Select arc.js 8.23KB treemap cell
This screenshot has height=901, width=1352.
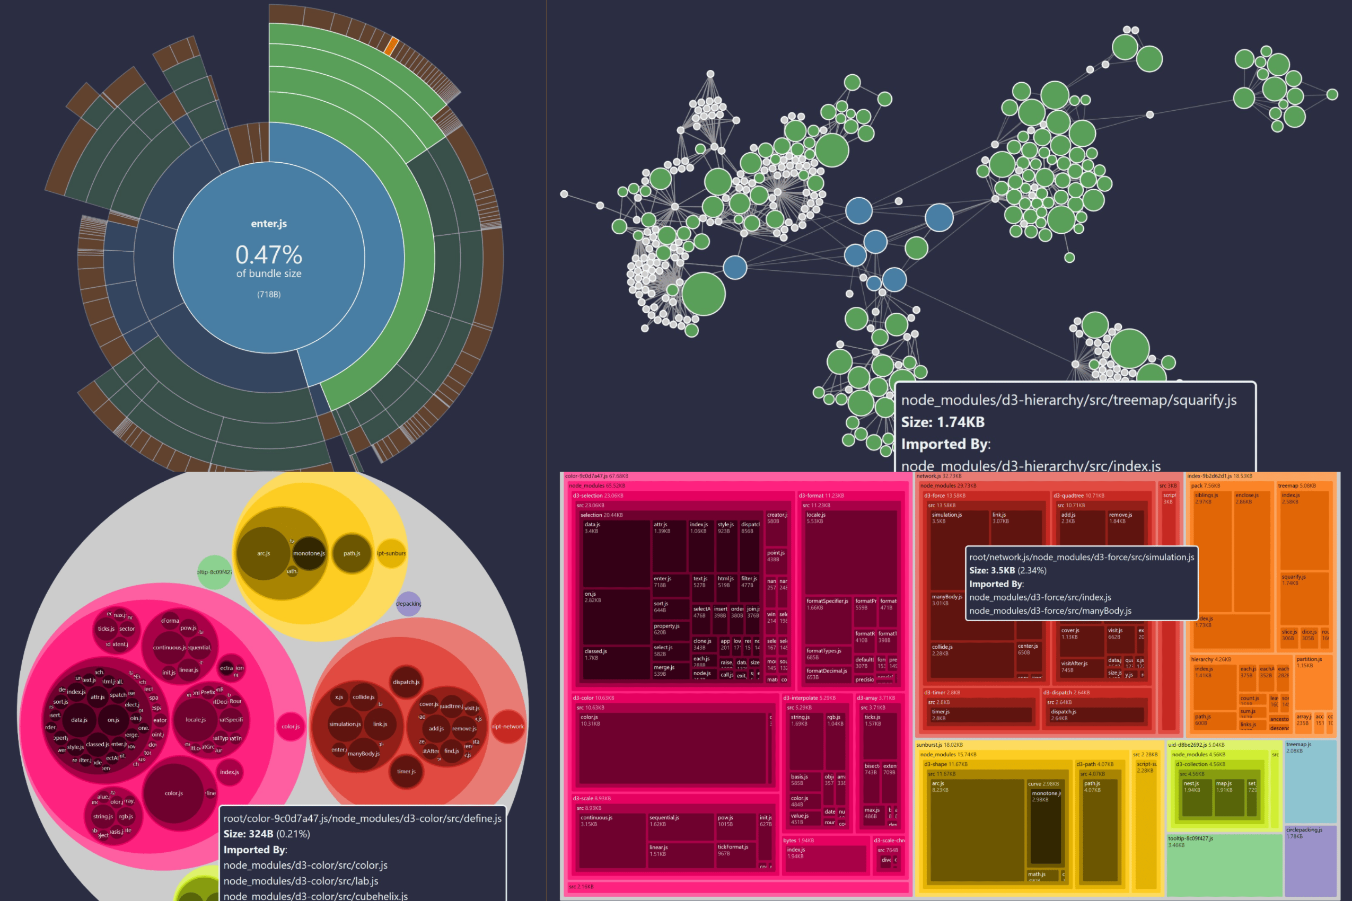[x=977, y=830]
